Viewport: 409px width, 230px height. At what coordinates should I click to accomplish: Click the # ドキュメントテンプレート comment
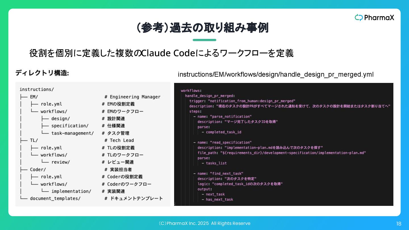134,198
